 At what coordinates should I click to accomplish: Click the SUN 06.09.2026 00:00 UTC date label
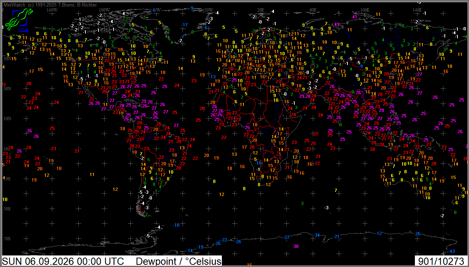[63, 262]
